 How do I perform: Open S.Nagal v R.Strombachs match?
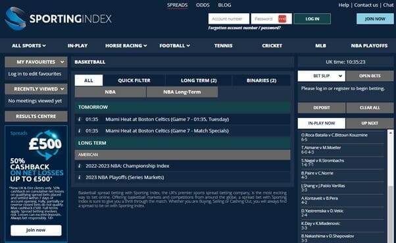(343, 163)
